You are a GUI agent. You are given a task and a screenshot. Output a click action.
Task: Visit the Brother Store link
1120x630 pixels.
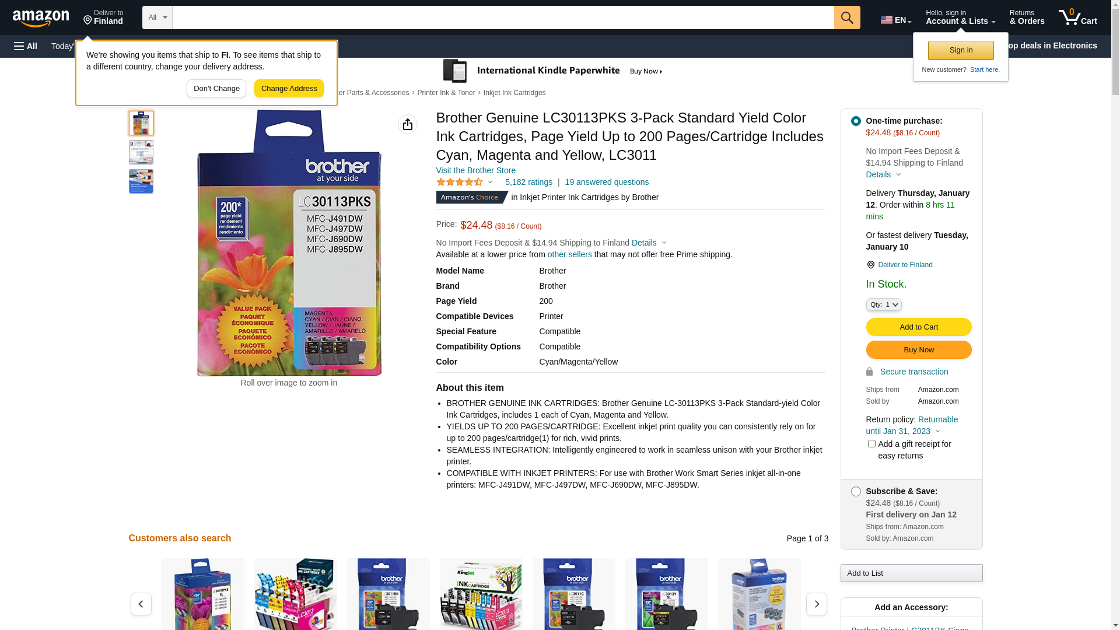pyautogui.click(x=476, y=170)
